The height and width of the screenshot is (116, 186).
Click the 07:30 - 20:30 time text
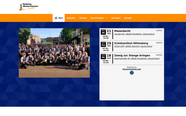point(106,49)
